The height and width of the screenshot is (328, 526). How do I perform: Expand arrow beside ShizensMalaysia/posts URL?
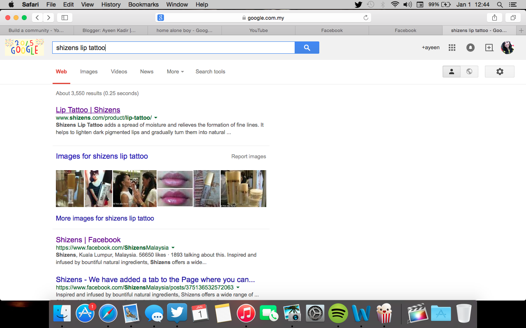tap(238, 288)
